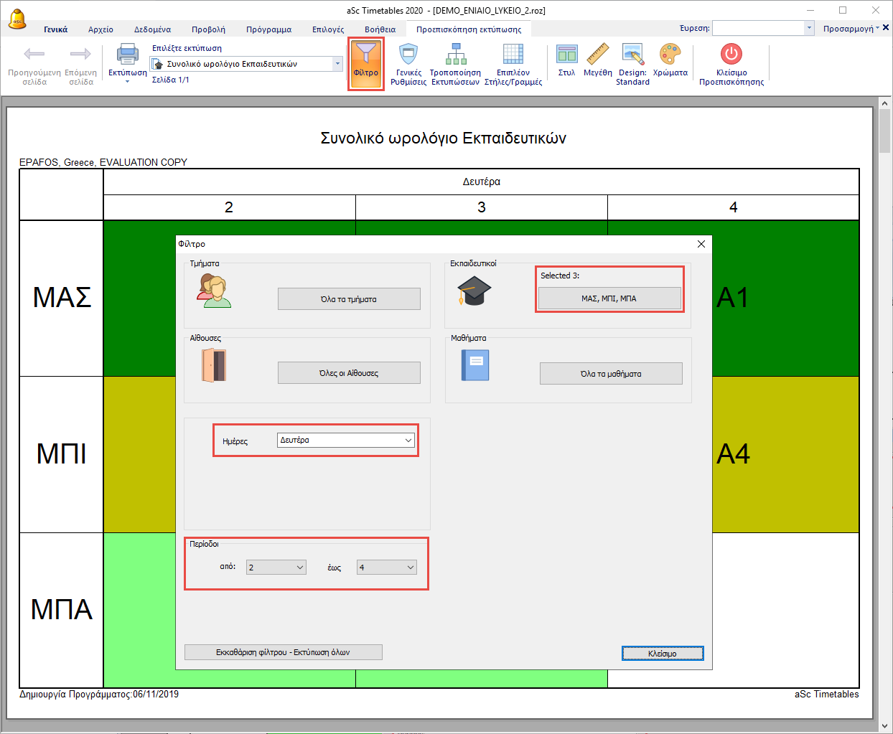Click the Τροποποίηση Εκτυπώσεων icon

[455, 55]
